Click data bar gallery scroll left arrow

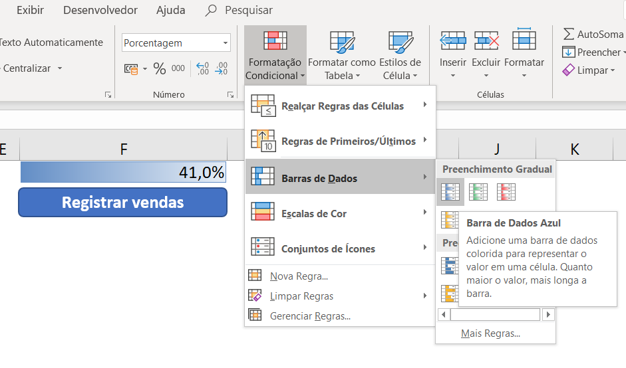pos(444,315)
